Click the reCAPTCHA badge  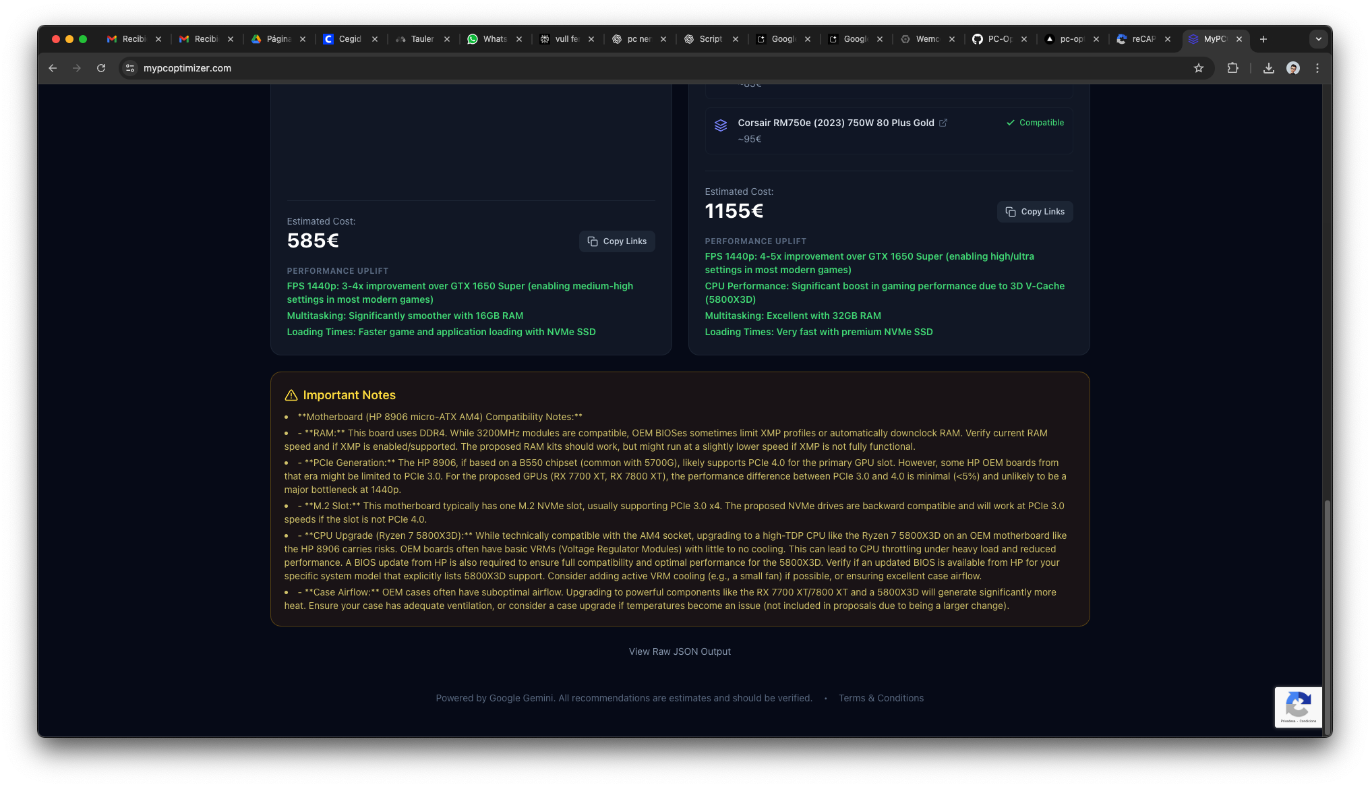pyautogui.click(x=1298, y=707)
